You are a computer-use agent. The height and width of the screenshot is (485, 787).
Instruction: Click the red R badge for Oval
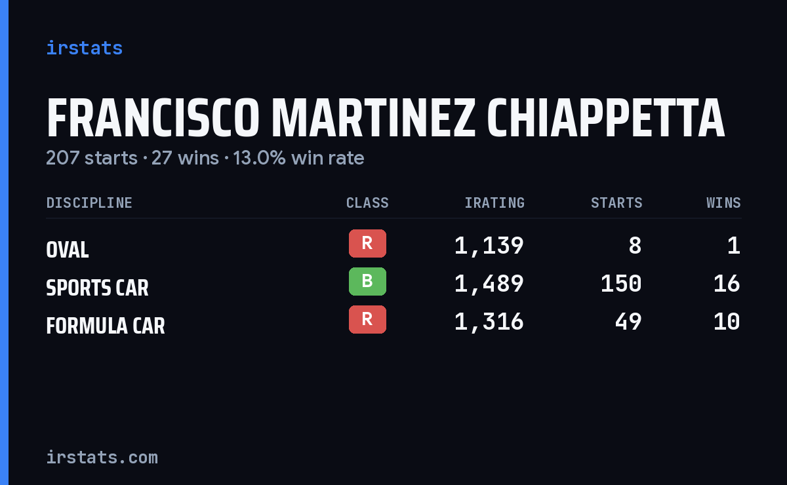[x=367, y=243]
